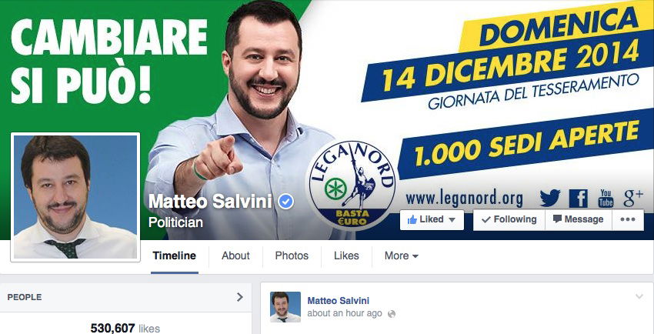
Task: Switch to the About tab
Action: pyautogui.click(x=235, y=256)
